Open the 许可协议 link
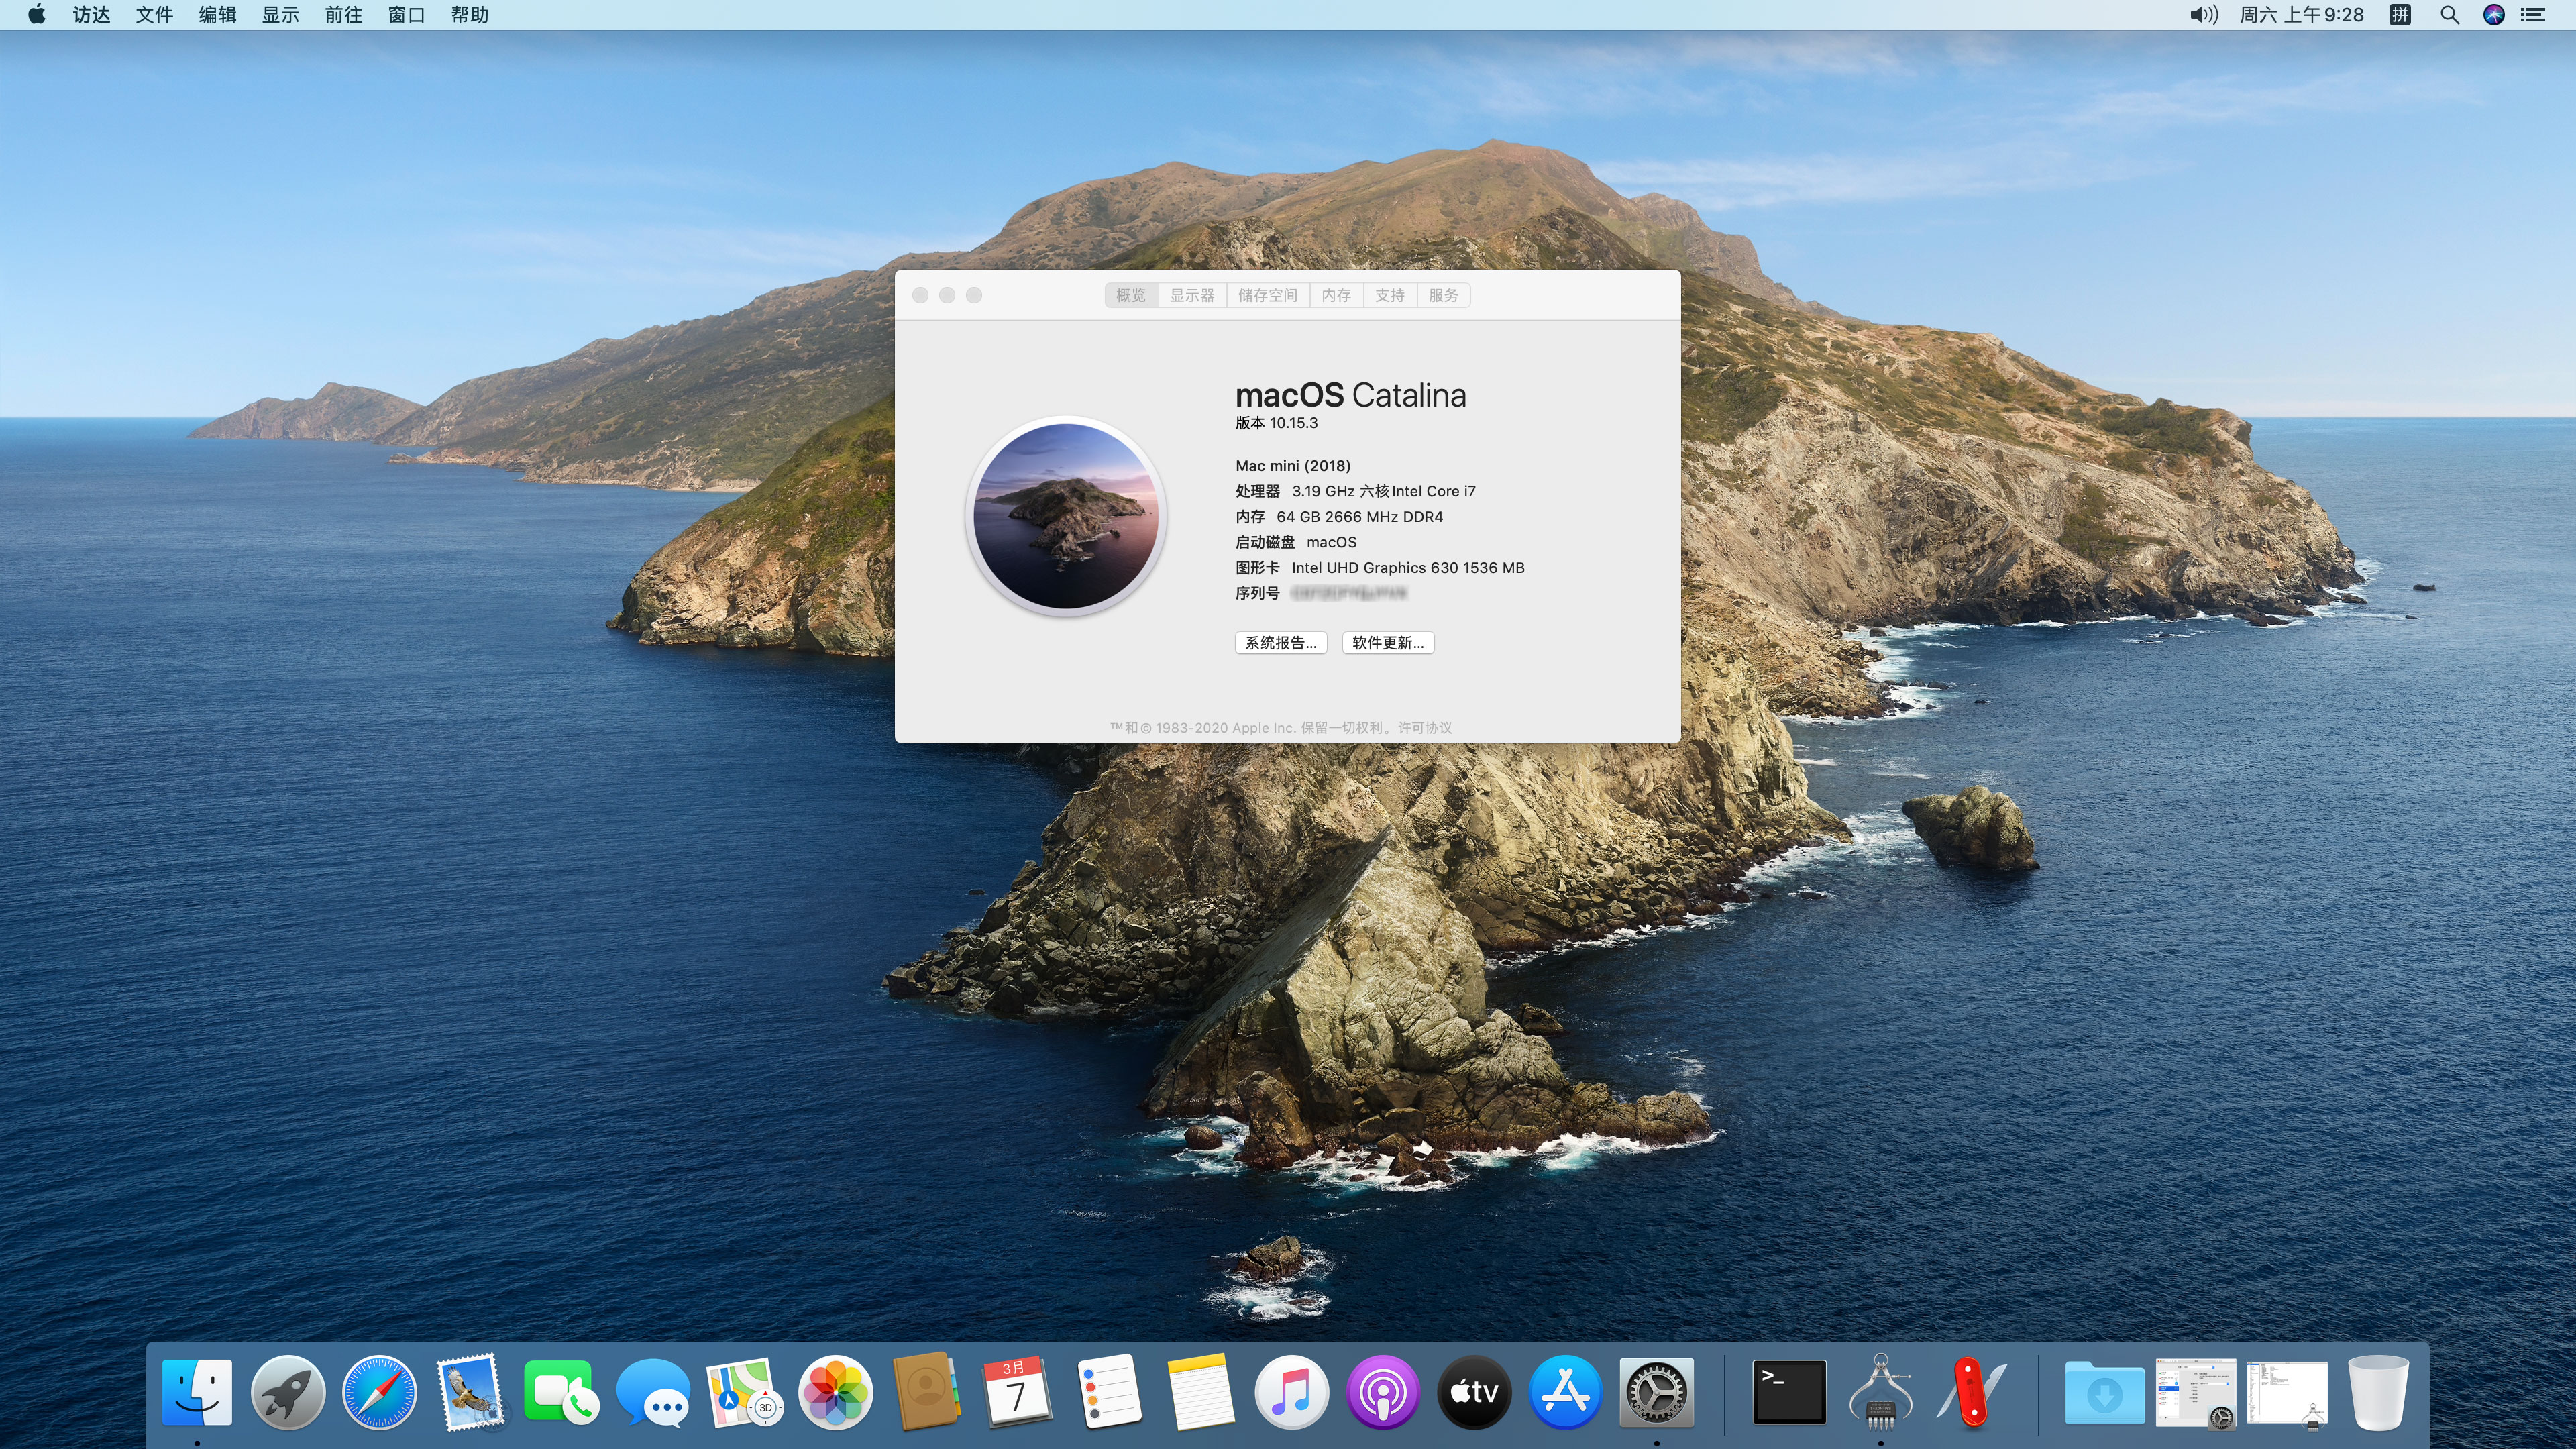The image size is (2576, 1449). [x=1425, y=728]
